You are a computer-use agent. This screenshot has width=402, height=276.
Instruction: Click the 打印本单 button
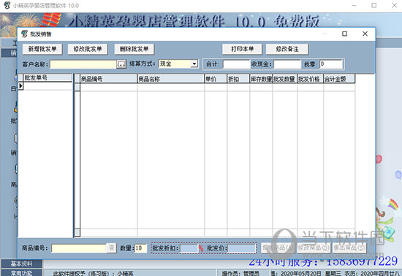[242, 49]
